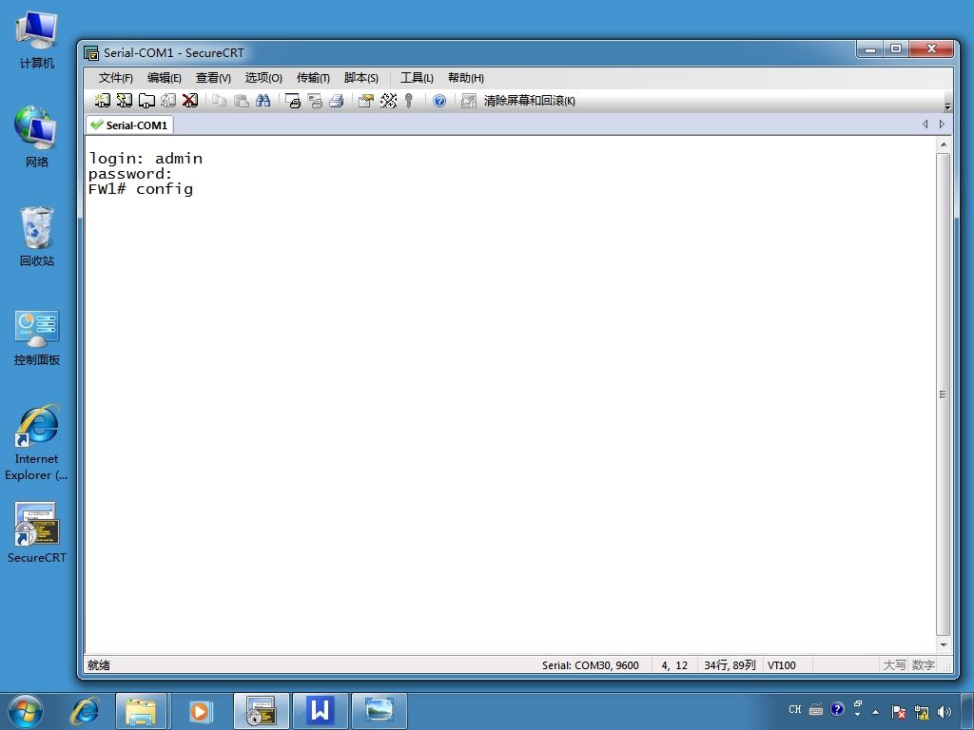Screen dimensions: 974x730
Task: Click terminal scrollbar down arrow
Action: pos(943,645)
